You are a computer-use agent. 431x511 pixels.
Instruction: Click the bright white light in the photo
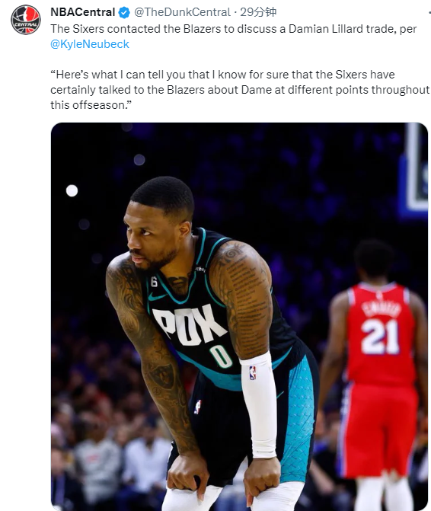(x=72, y=190)
